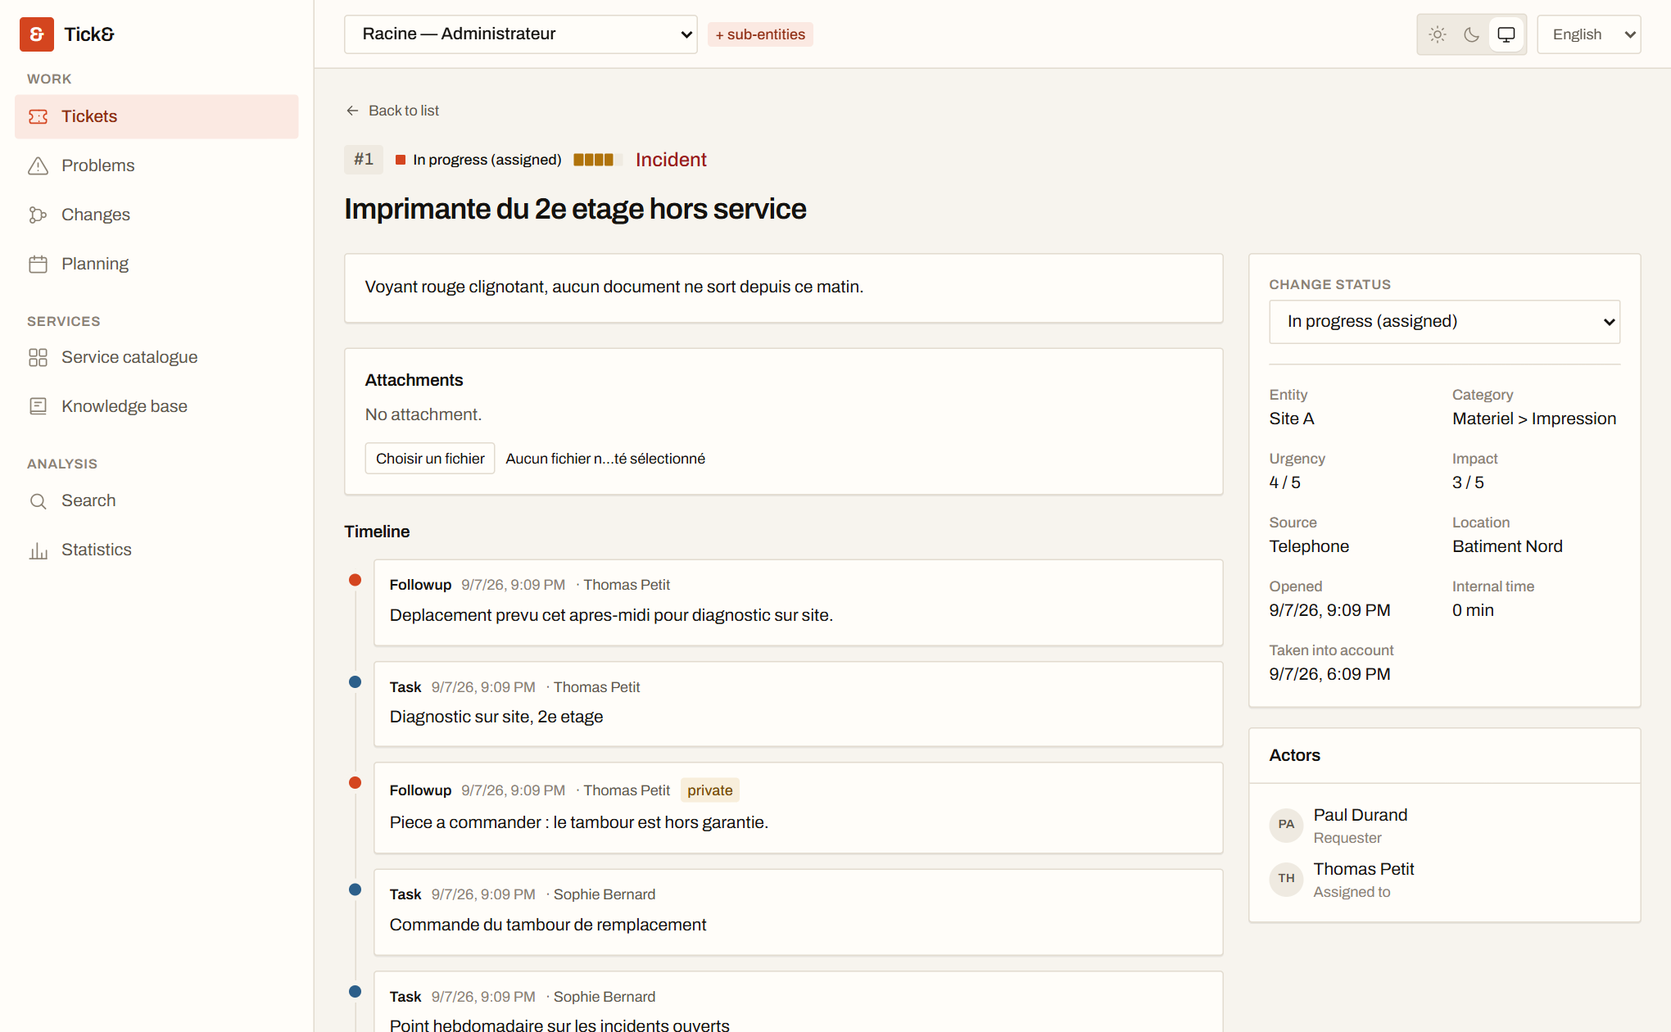Click the Search magnifier icon in sidebar
Viewport: 1671px width, 1032px height.
38,500
